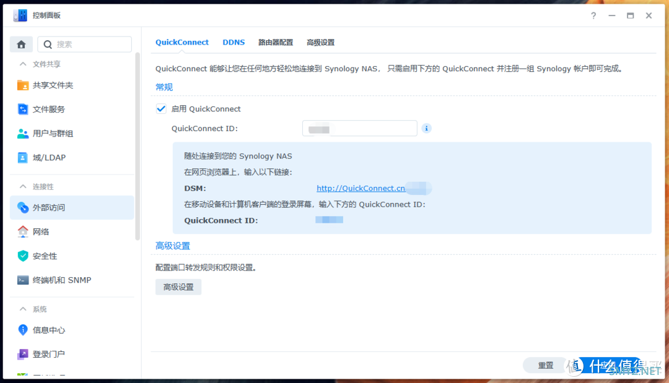Click the search (搜索) text box
Image resolution: width=669 pixels, height=383 pixels.
[84, 45]
